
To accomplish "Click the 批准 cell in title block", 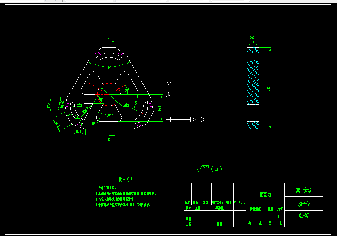I will pos(220,224).
